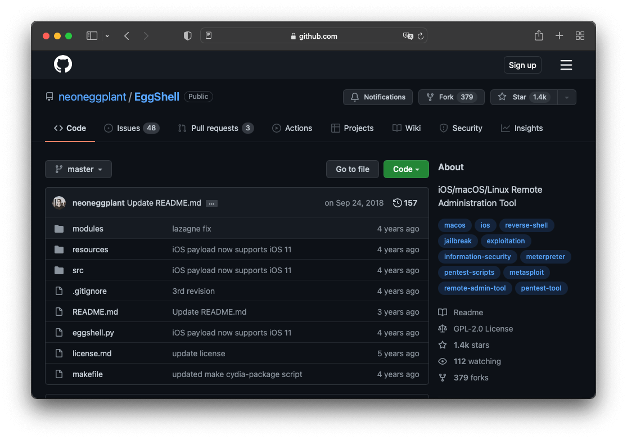The height and width of the screenshot is (440, 627).
Task: Open the modules folder
Action: click(88, 229)
